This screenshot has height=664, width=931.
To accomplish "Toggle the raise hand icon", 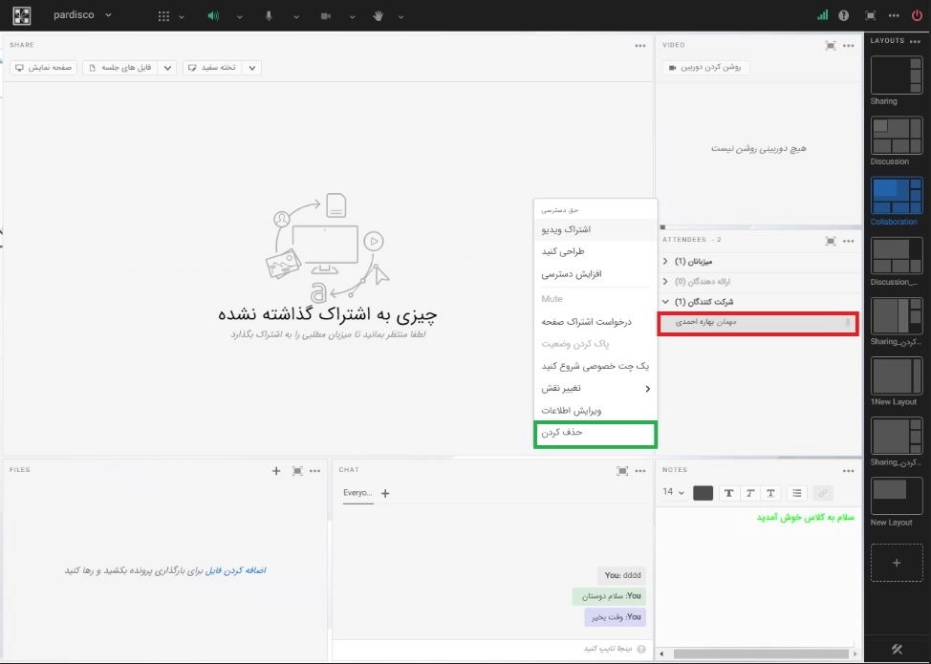I will [378, 16].
